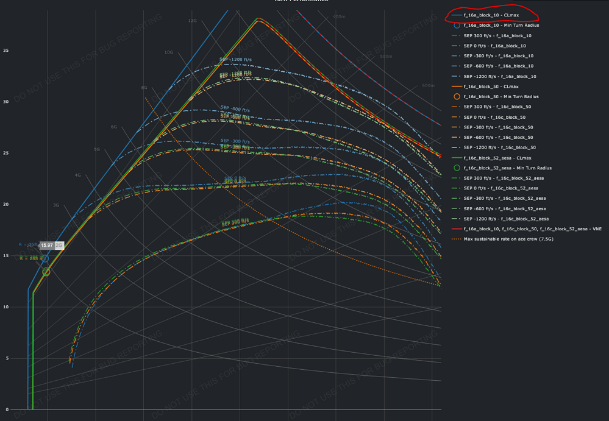Click the 8G load factor label
609x421 pixels.
click(x=144, y=88)
